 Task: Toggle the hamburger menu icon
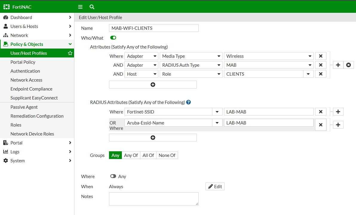(x=80, y=7)
